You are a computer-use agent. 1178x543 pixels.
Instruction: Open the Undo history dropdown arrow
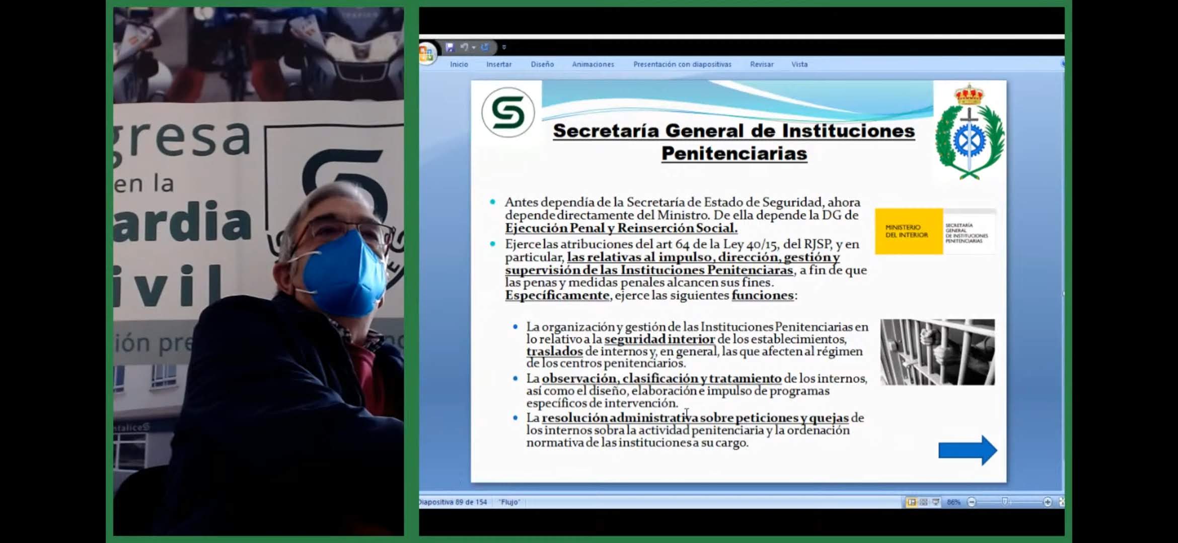click(x=474, y=47)
